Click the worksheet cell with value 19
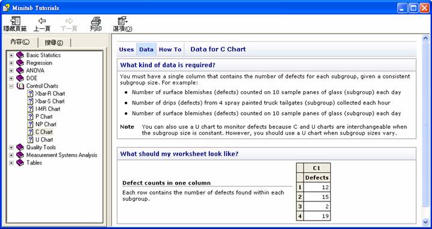The height and width of the screenshot is (229, 432). (317, 216)
